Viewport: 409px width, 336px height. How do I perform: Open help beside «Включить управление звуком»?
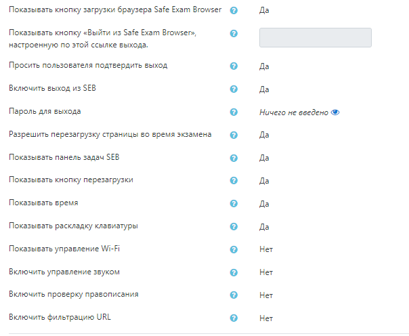(234, 272)
